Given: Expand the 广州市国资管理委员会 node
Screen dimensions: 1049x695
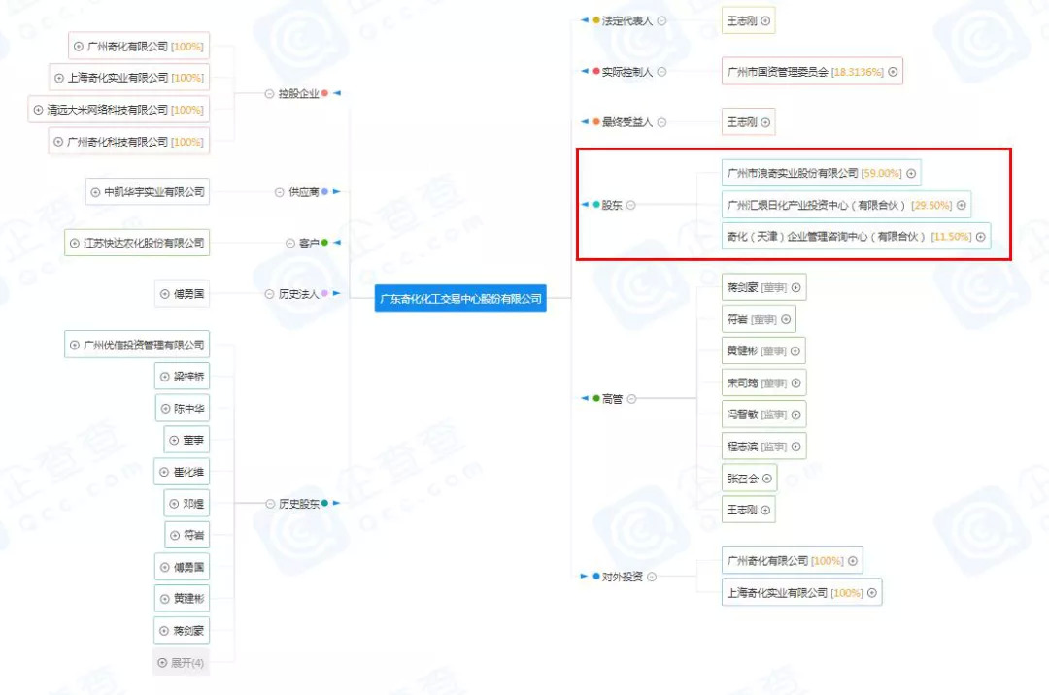Looking at the screenshot, I should click(893, 72).
